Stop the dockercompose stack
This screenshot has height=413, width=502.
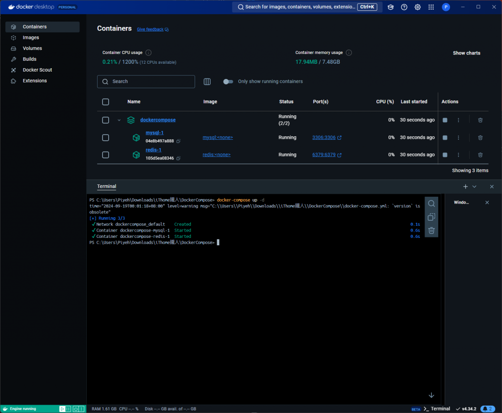pyautogui.click(x=445, y=120)
